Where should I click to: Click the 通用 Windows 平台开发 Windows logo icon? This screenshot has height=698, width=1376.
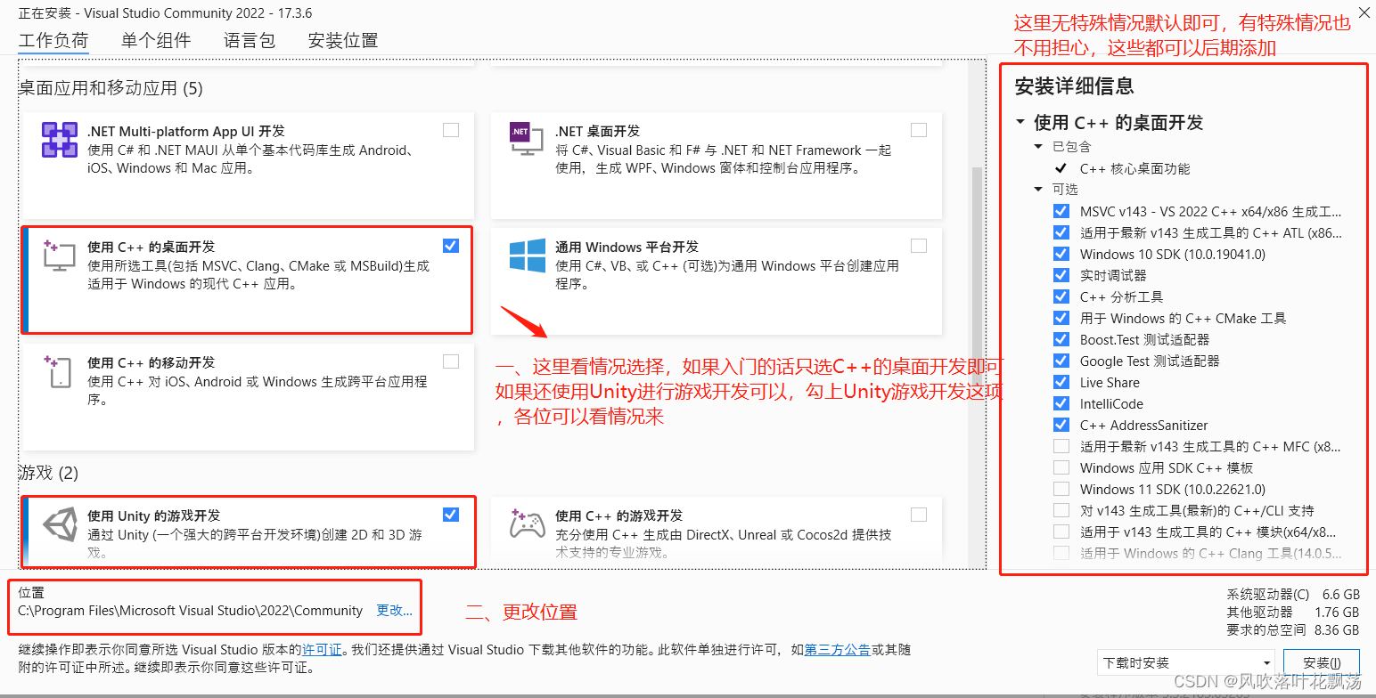527,256
